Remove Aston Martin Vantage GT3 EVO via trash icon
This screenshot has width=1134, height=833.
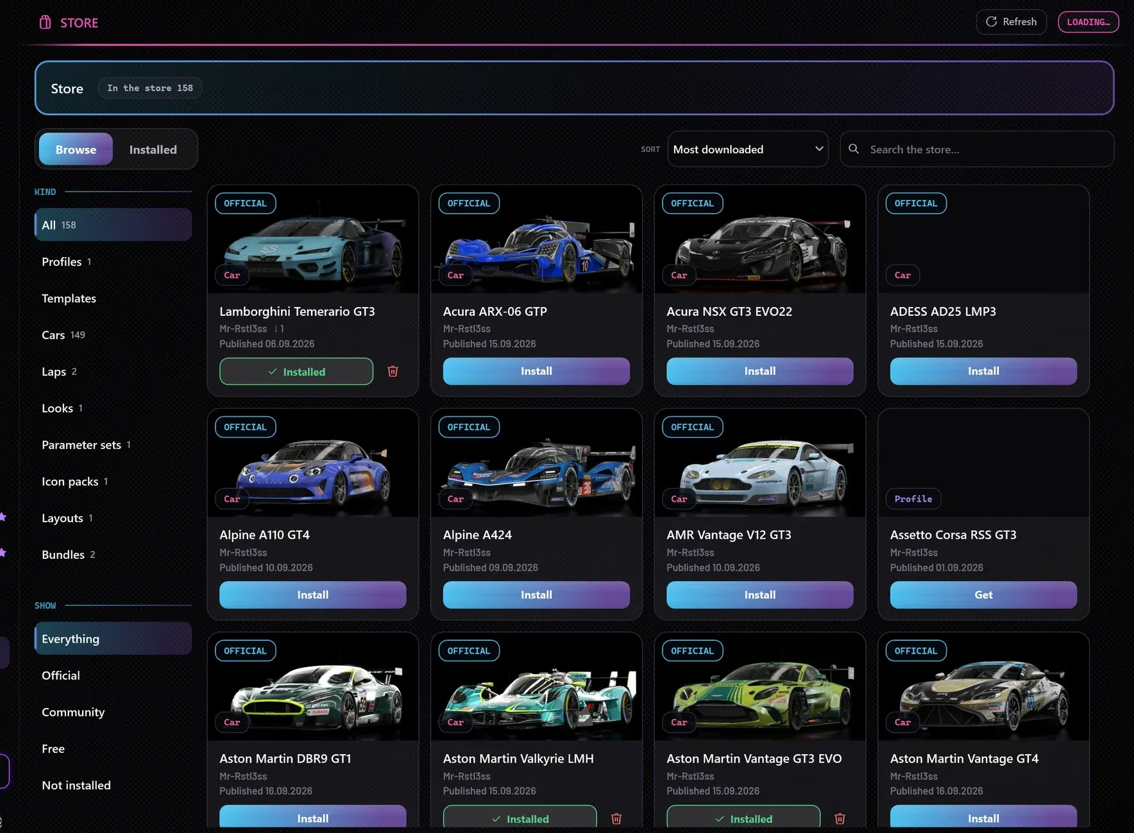[840, 818]
